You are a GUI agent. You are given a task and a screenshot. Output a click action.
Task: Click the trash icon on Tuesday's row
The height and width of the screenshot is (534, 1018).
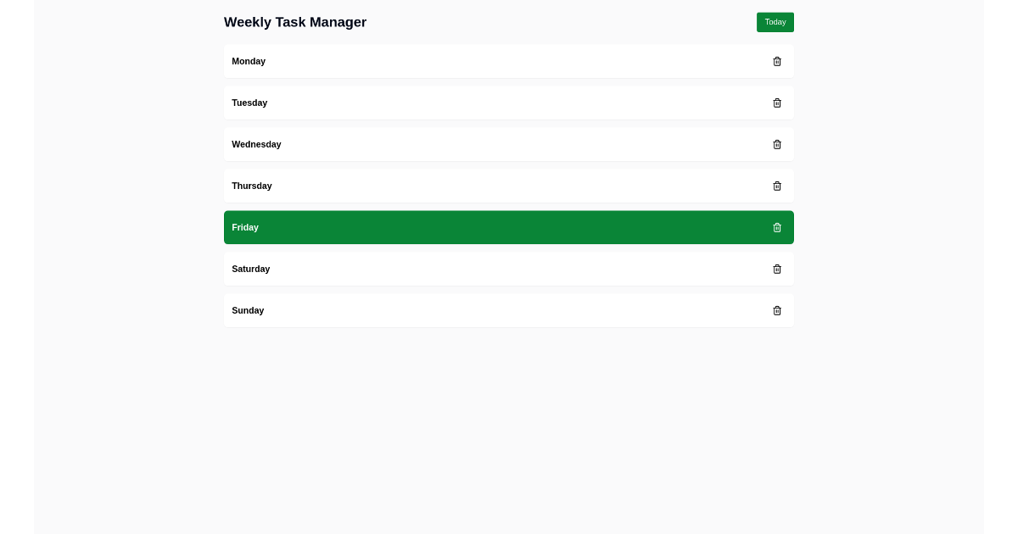[777, 103]
